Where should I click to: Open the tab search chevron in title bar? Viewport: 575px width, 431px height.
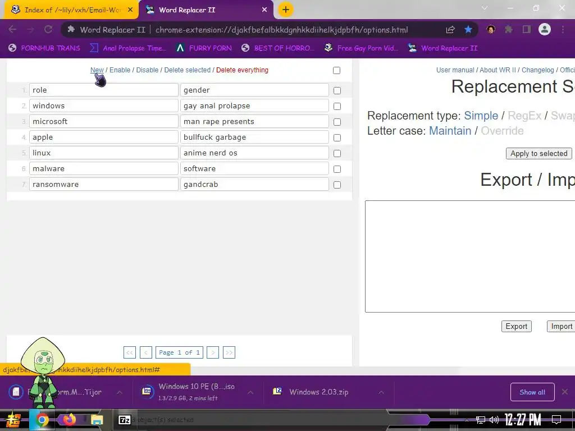click(x=485, y=8)
